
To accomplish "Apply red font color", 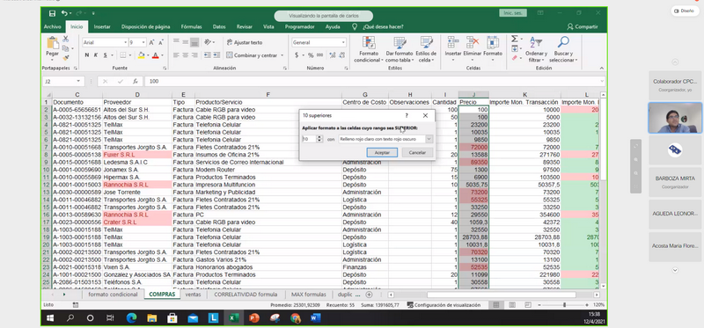I will [x=156, y=55].
